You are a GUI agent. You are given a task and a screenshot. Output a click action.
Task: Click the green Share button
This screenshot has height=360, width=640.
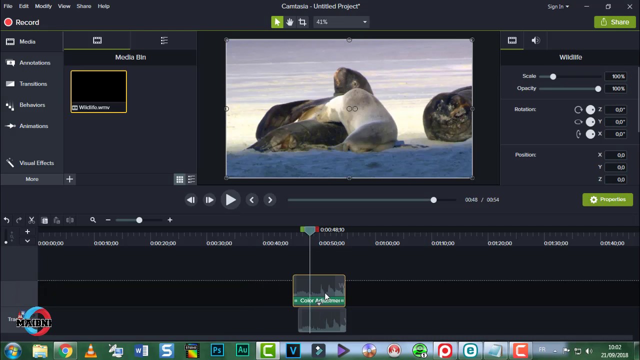pos(614,22)
